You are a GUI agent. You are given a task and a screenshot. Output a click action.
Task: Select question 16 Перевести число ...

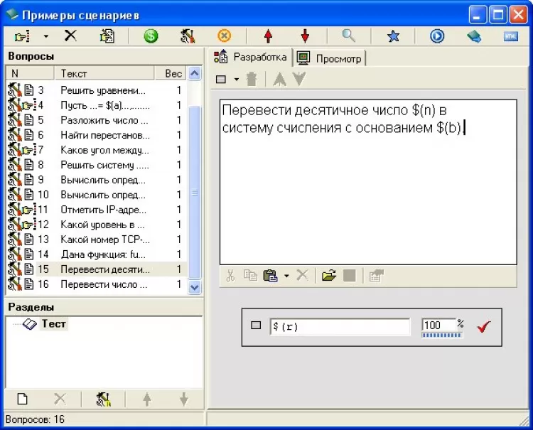(97, 284)
